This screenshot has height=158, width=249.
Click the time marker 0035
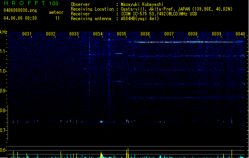click(122, 34)
